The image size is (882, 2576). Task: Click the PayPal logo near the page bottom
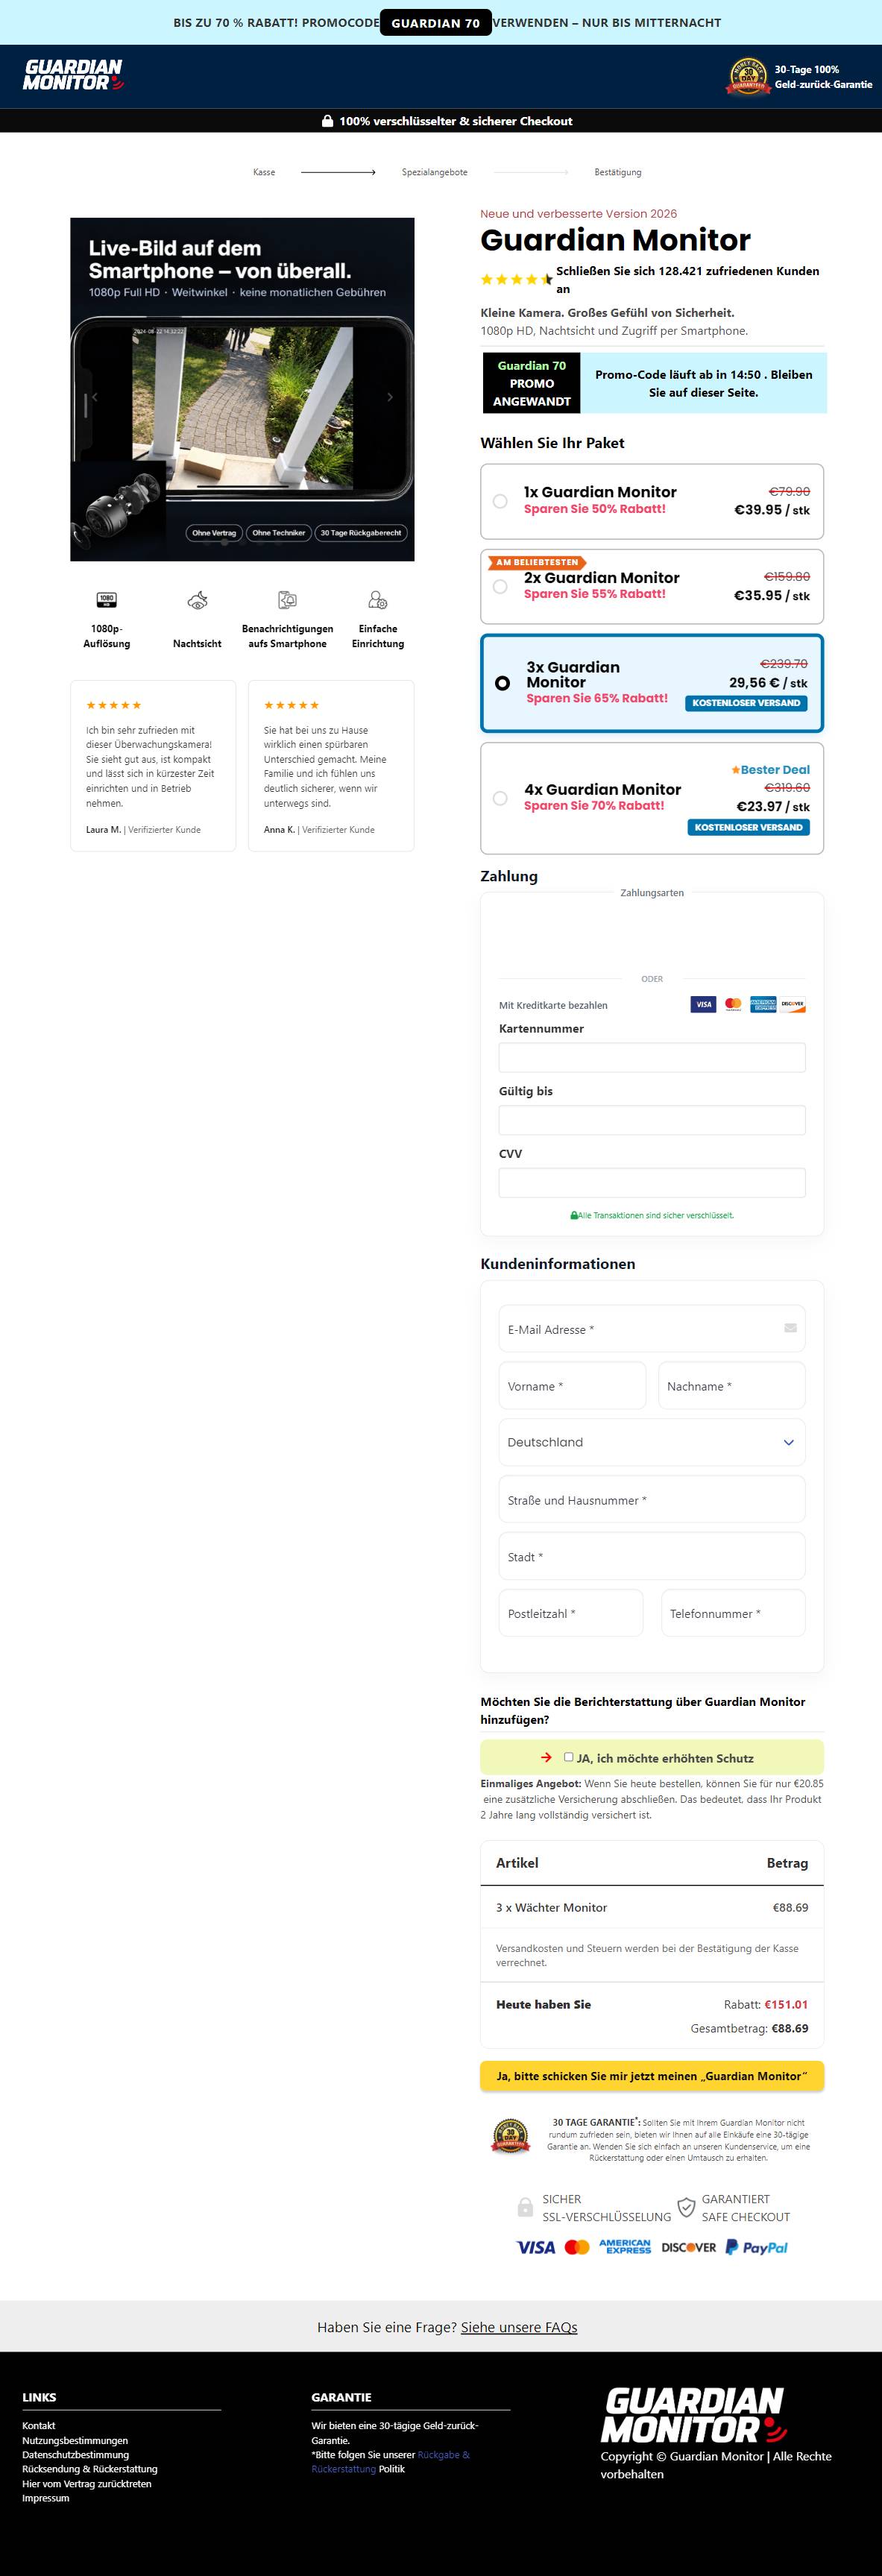(x=756, y=2247)
